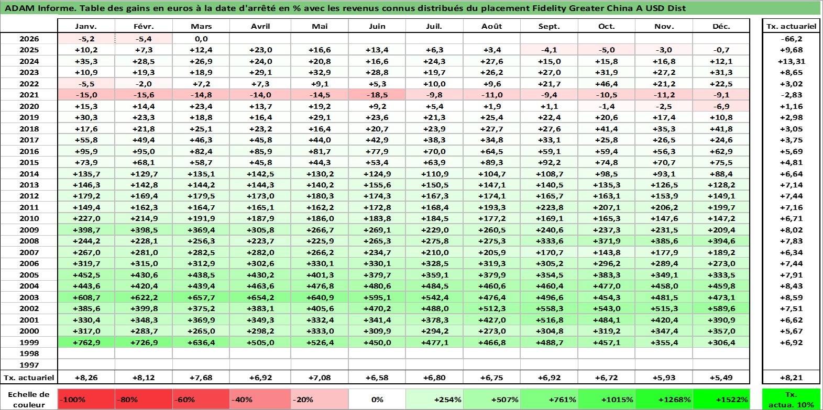Click the +8,21 overall actuarial rate

coord(791,378)
